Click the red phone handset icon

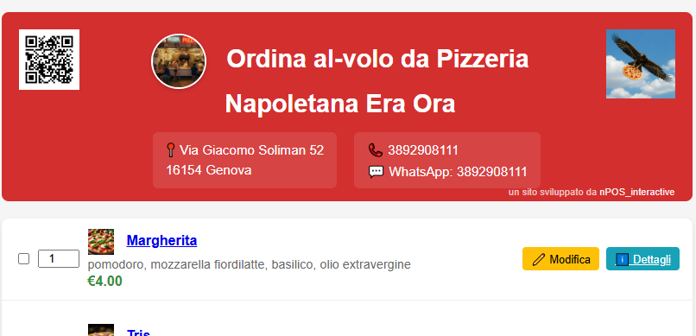(376, 150)
